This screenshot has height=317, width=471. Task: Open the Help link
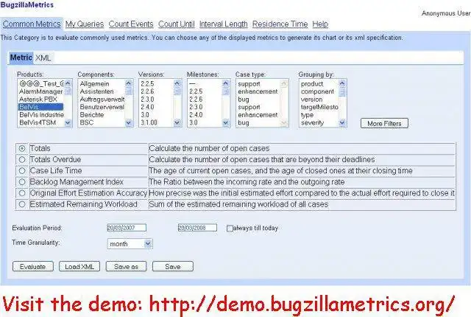tap(320, 24)
